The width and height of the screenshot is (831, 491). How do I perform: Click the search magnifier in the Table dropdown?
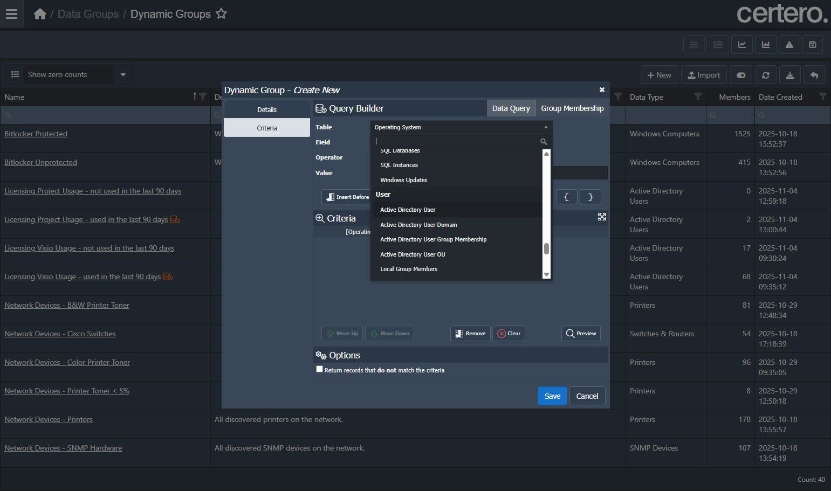[x=544, y=142]
